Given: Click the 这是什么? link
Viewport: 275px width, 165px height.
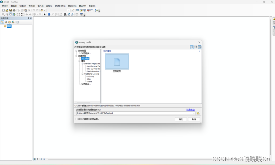Looking at the screenshot, I should [x=191, y=110].
